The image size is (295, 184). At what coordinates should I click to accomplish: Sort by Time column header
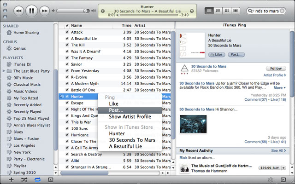tap(126, 25)
